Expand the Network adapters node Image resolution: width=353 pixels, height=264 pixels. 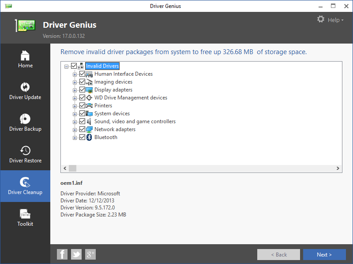[75, 130]
